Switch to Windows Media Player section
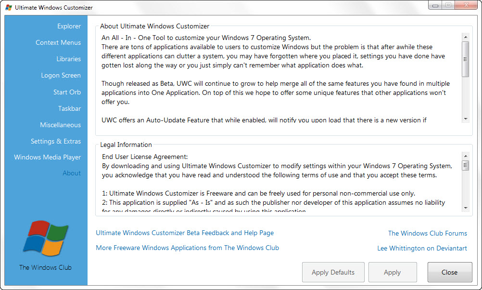482x290 pixels. click(x=47, y=157)
